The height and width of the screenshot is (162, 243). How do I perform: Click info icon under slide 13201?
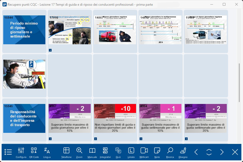[x=96, y=139]
